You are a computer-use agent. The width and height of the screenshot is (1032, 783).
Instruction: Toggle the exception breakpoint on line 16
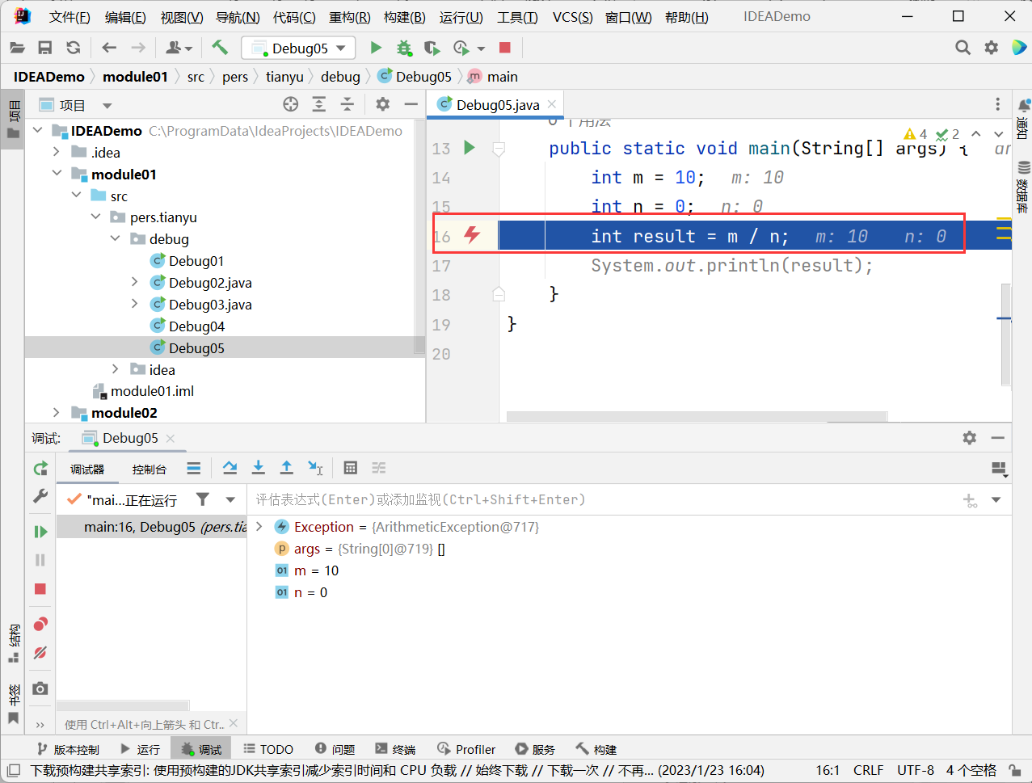pyautogui.click(x=472, y=235)
